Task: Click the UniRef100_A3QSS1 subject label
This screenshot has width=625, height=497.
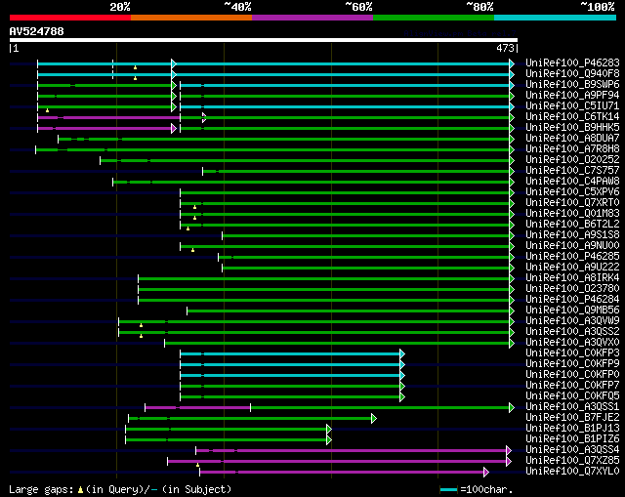Action: (x=572, y=407)
